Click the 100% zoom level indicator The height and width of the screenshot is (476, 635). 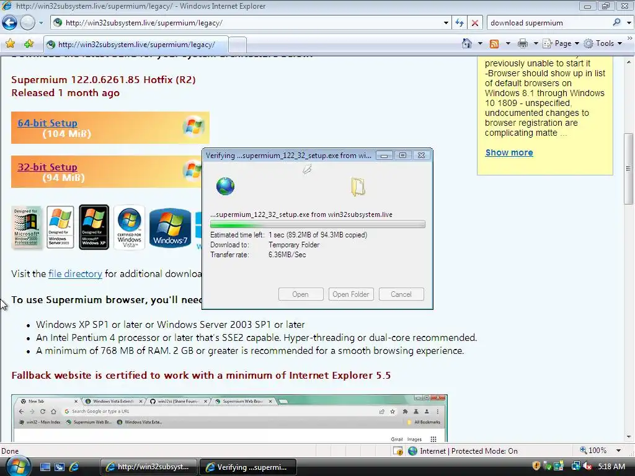point(593,451)
